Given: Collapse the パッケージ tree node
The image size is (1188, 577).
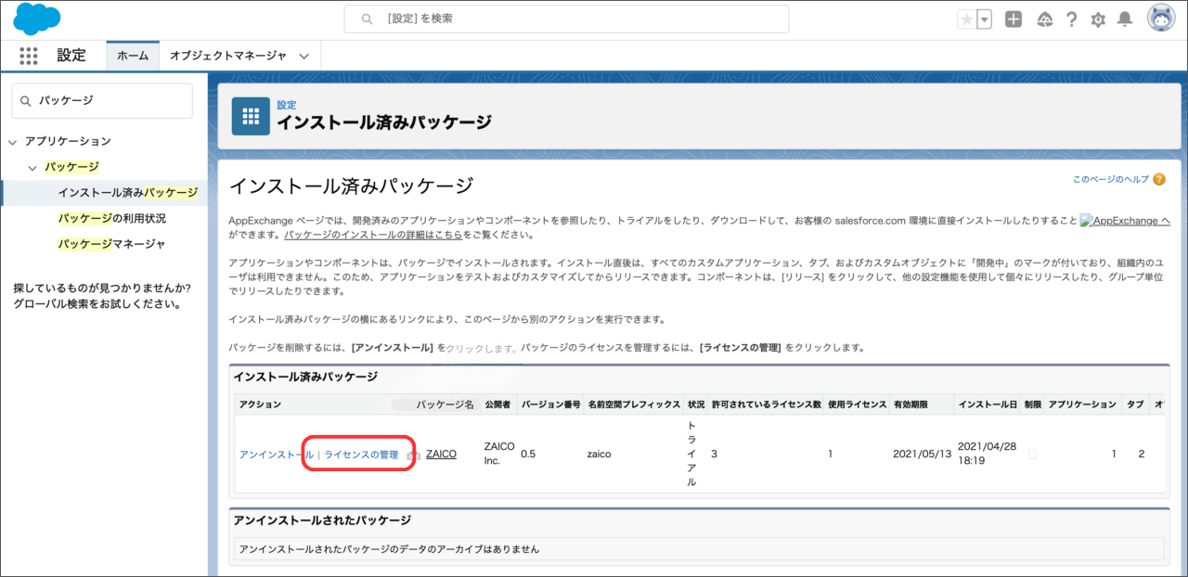Looking at the screenshot, I should coord(32,168).
